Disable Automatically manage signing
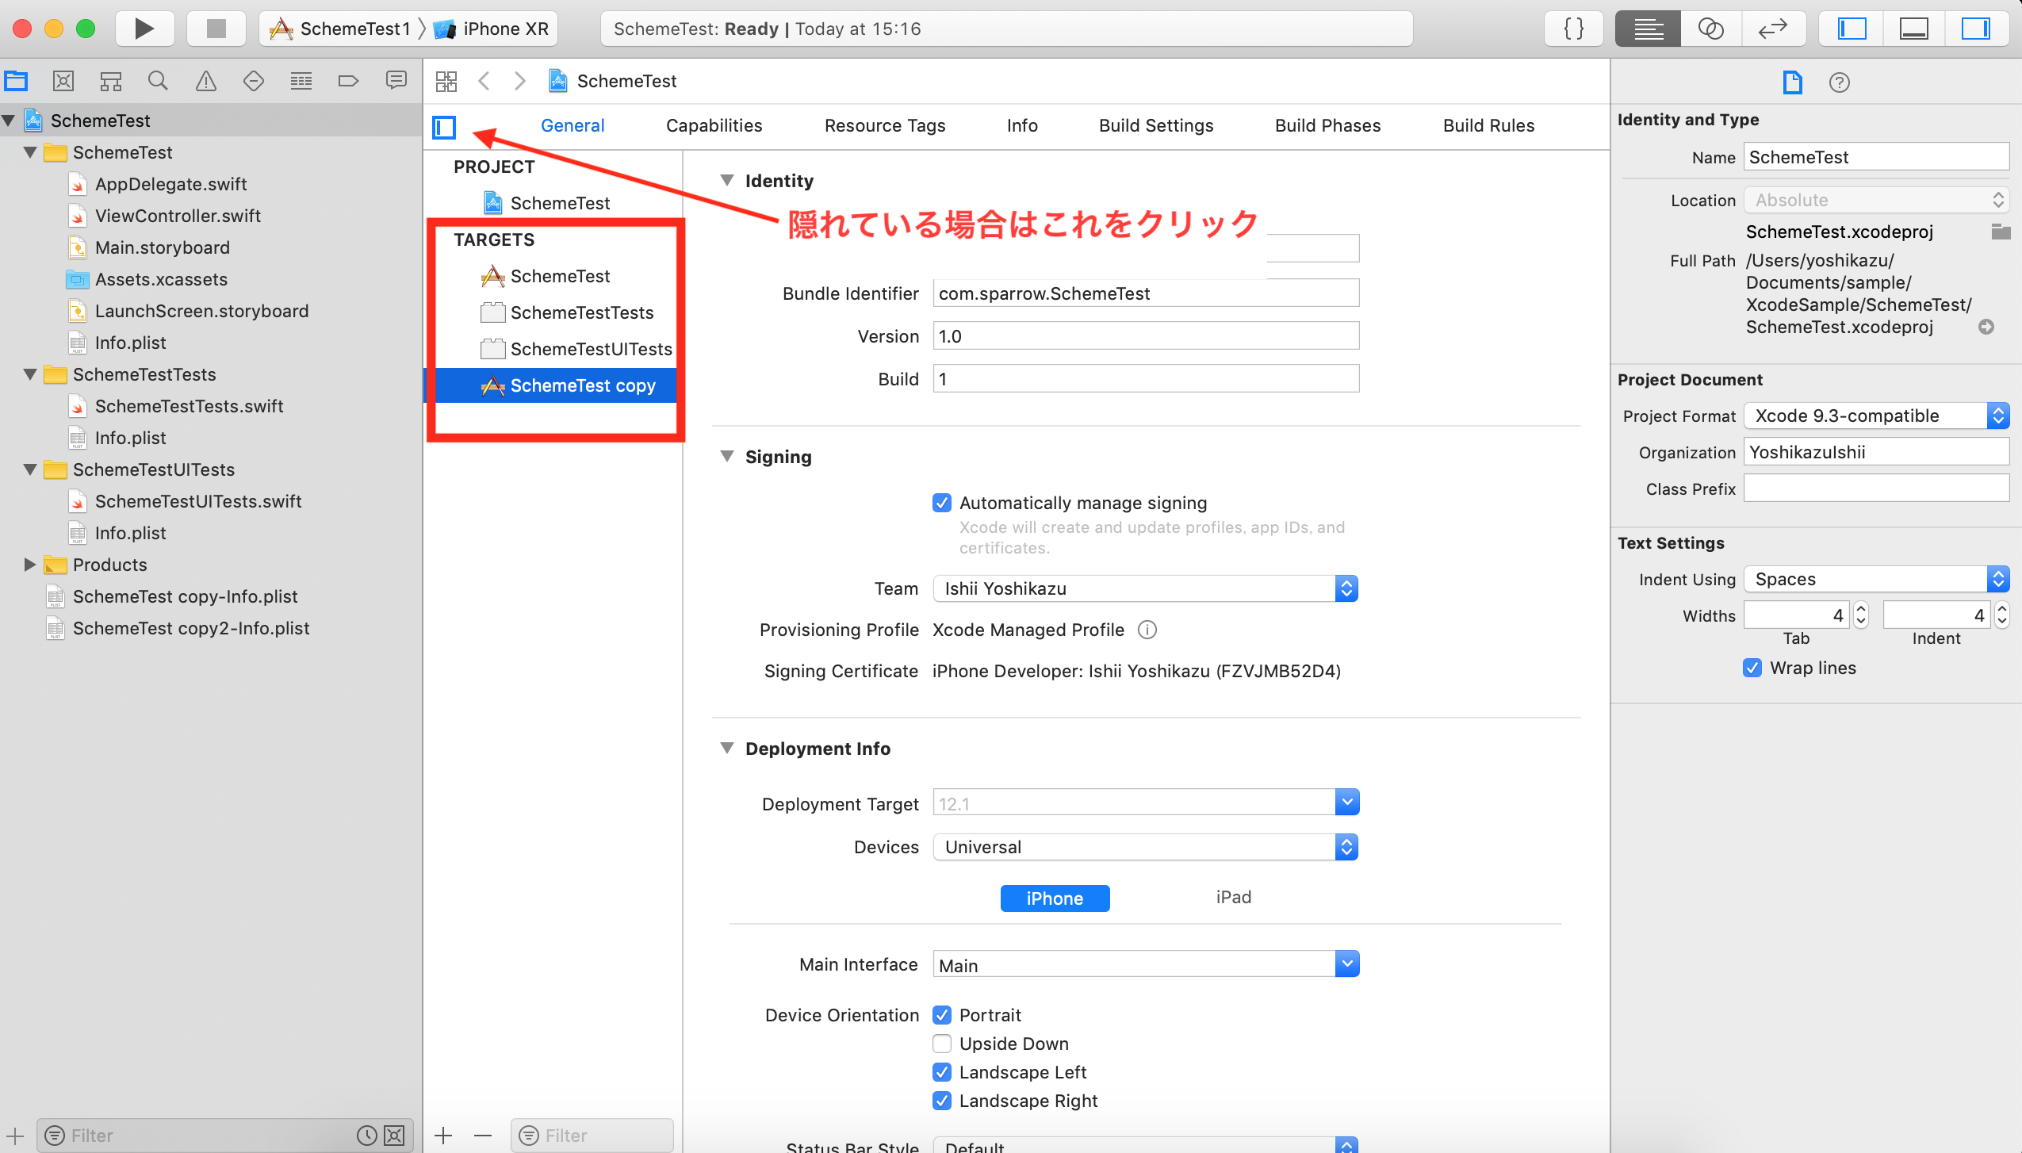The height and width of the screenshot is (1153, 2022). click(x=941, y=502)
